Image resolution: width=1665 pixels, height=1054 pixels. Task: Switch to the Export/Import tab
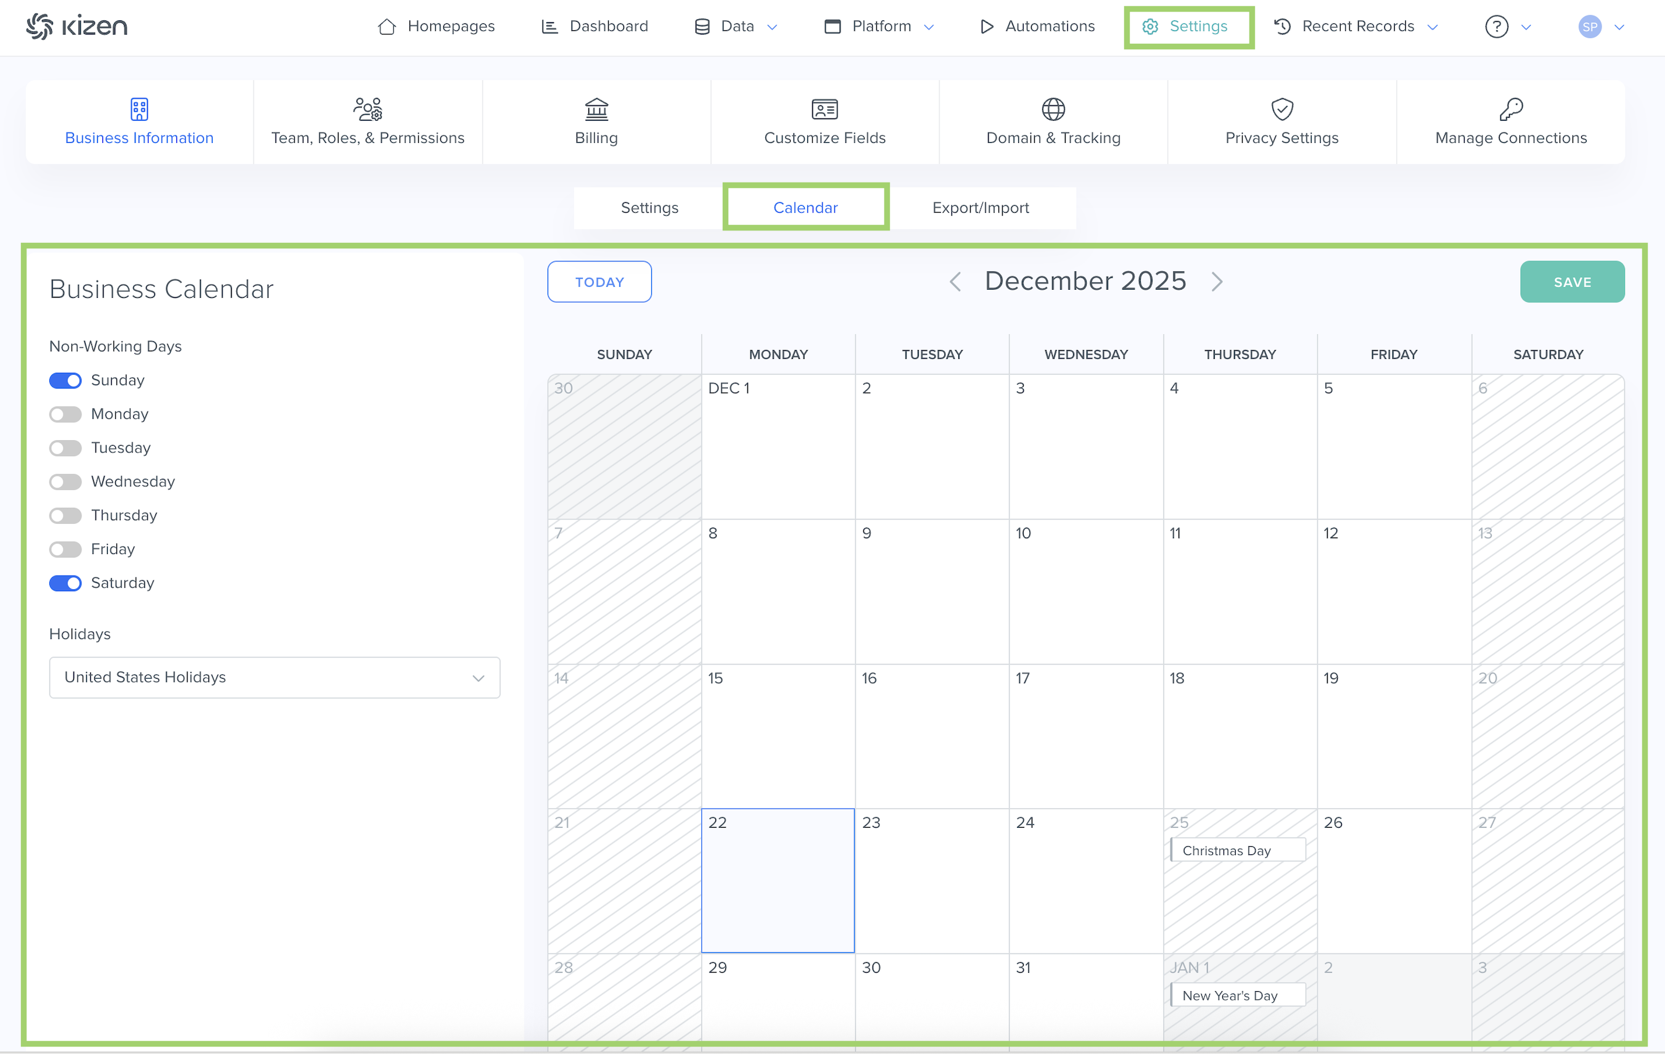(x=980, y=208)
